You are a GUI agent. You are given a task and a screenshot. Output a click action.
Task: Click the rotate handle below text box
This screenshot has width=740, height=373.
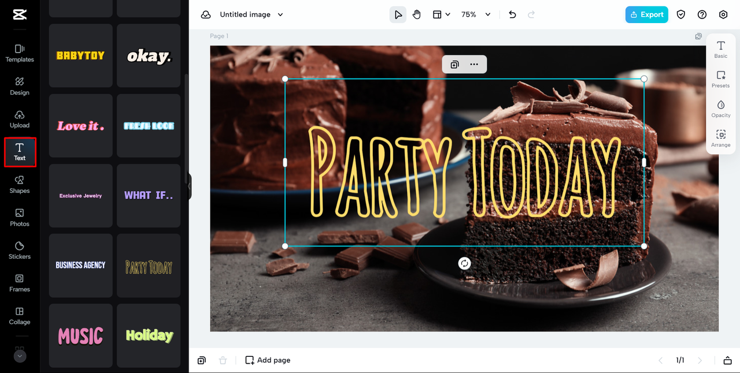(464, 263)
